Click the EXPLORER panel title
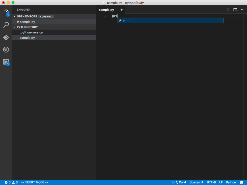Screen dimensions: 247x185 point(24,10)
